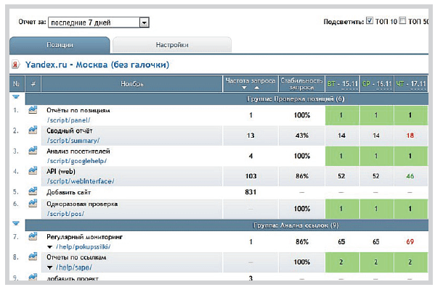Image resolution: width=435 pixels, height=287 pixels.
Task: Sort Частота запроса descending with down arrow
Action: click(x=244, y=88)
